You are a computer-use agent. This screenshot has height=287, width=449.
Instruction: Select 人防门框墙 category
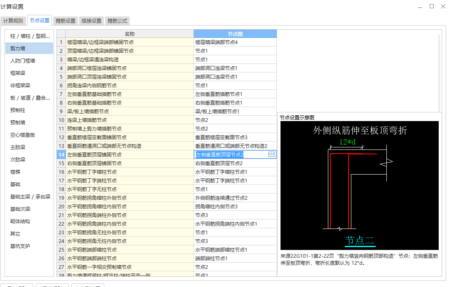click(x=30, y=61)
